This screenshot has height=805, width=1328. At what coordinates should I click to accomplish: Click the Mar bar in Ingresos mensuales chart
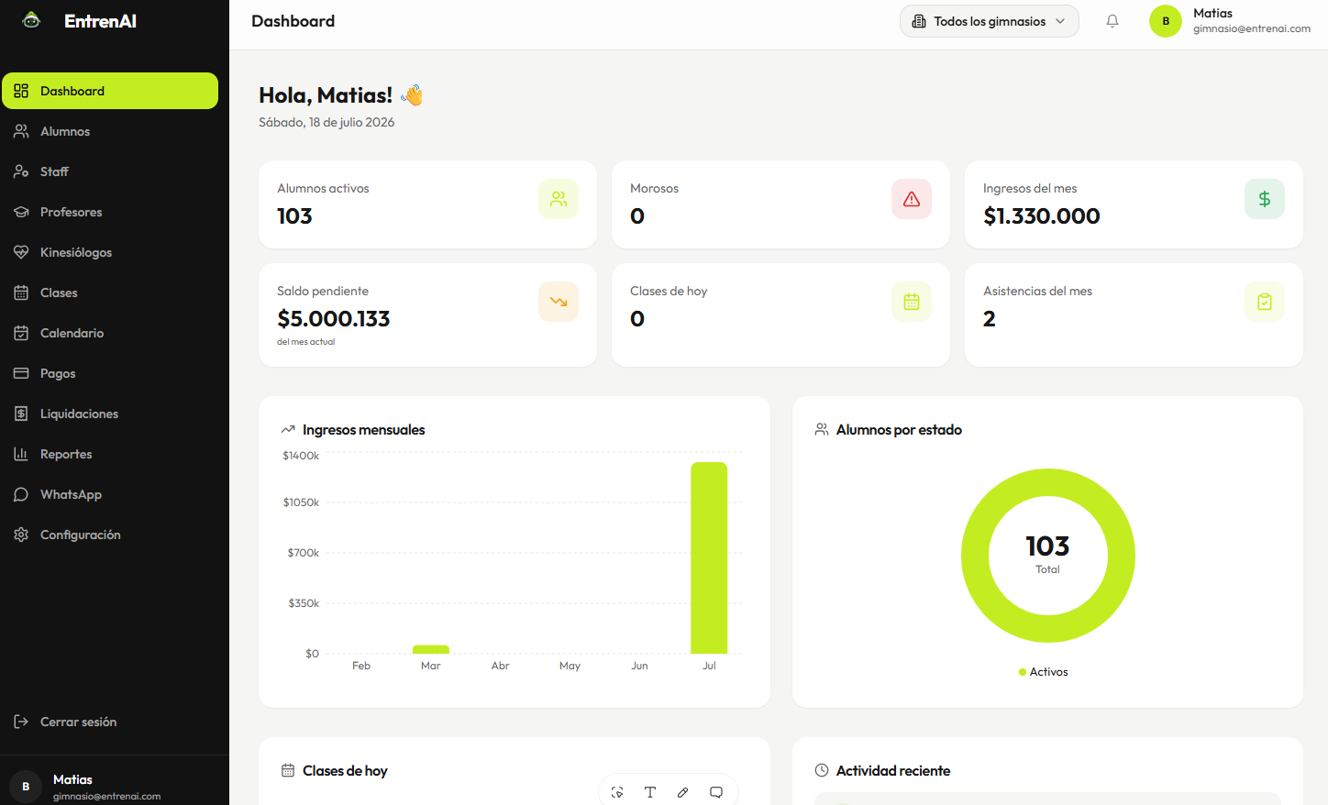[x=431, y=649]
